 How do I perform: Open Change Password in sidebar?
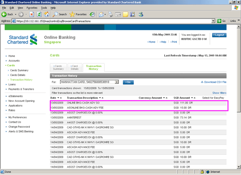click(19, 127)
